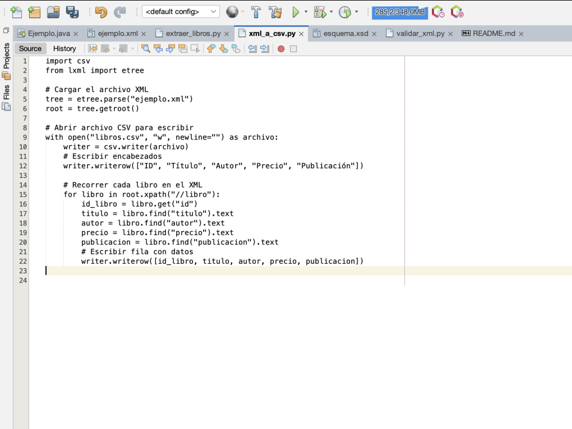Viewport: 572px width, 429px height.
Task: Open the Projects side panel
Action: pyautogui.click(x=6, y=61)
